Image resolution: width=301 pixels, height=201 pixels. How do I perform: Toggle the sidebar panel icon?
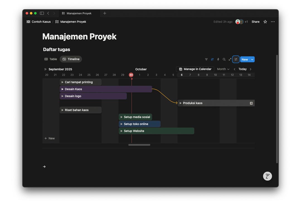(42, 13)
